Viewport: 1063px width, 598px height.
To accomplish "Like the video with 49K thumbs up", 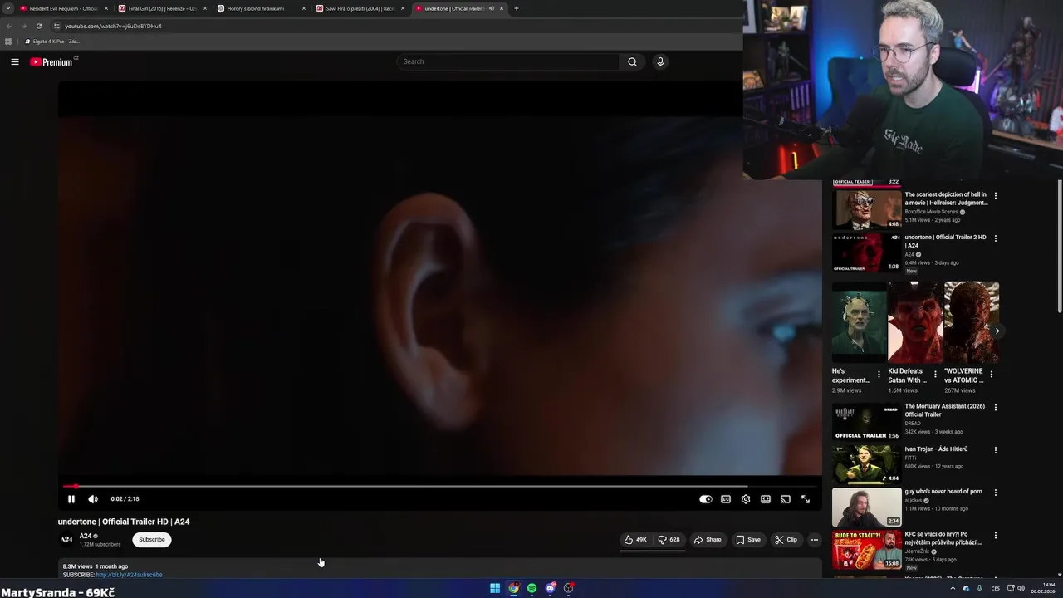I will tap(635, 540).
